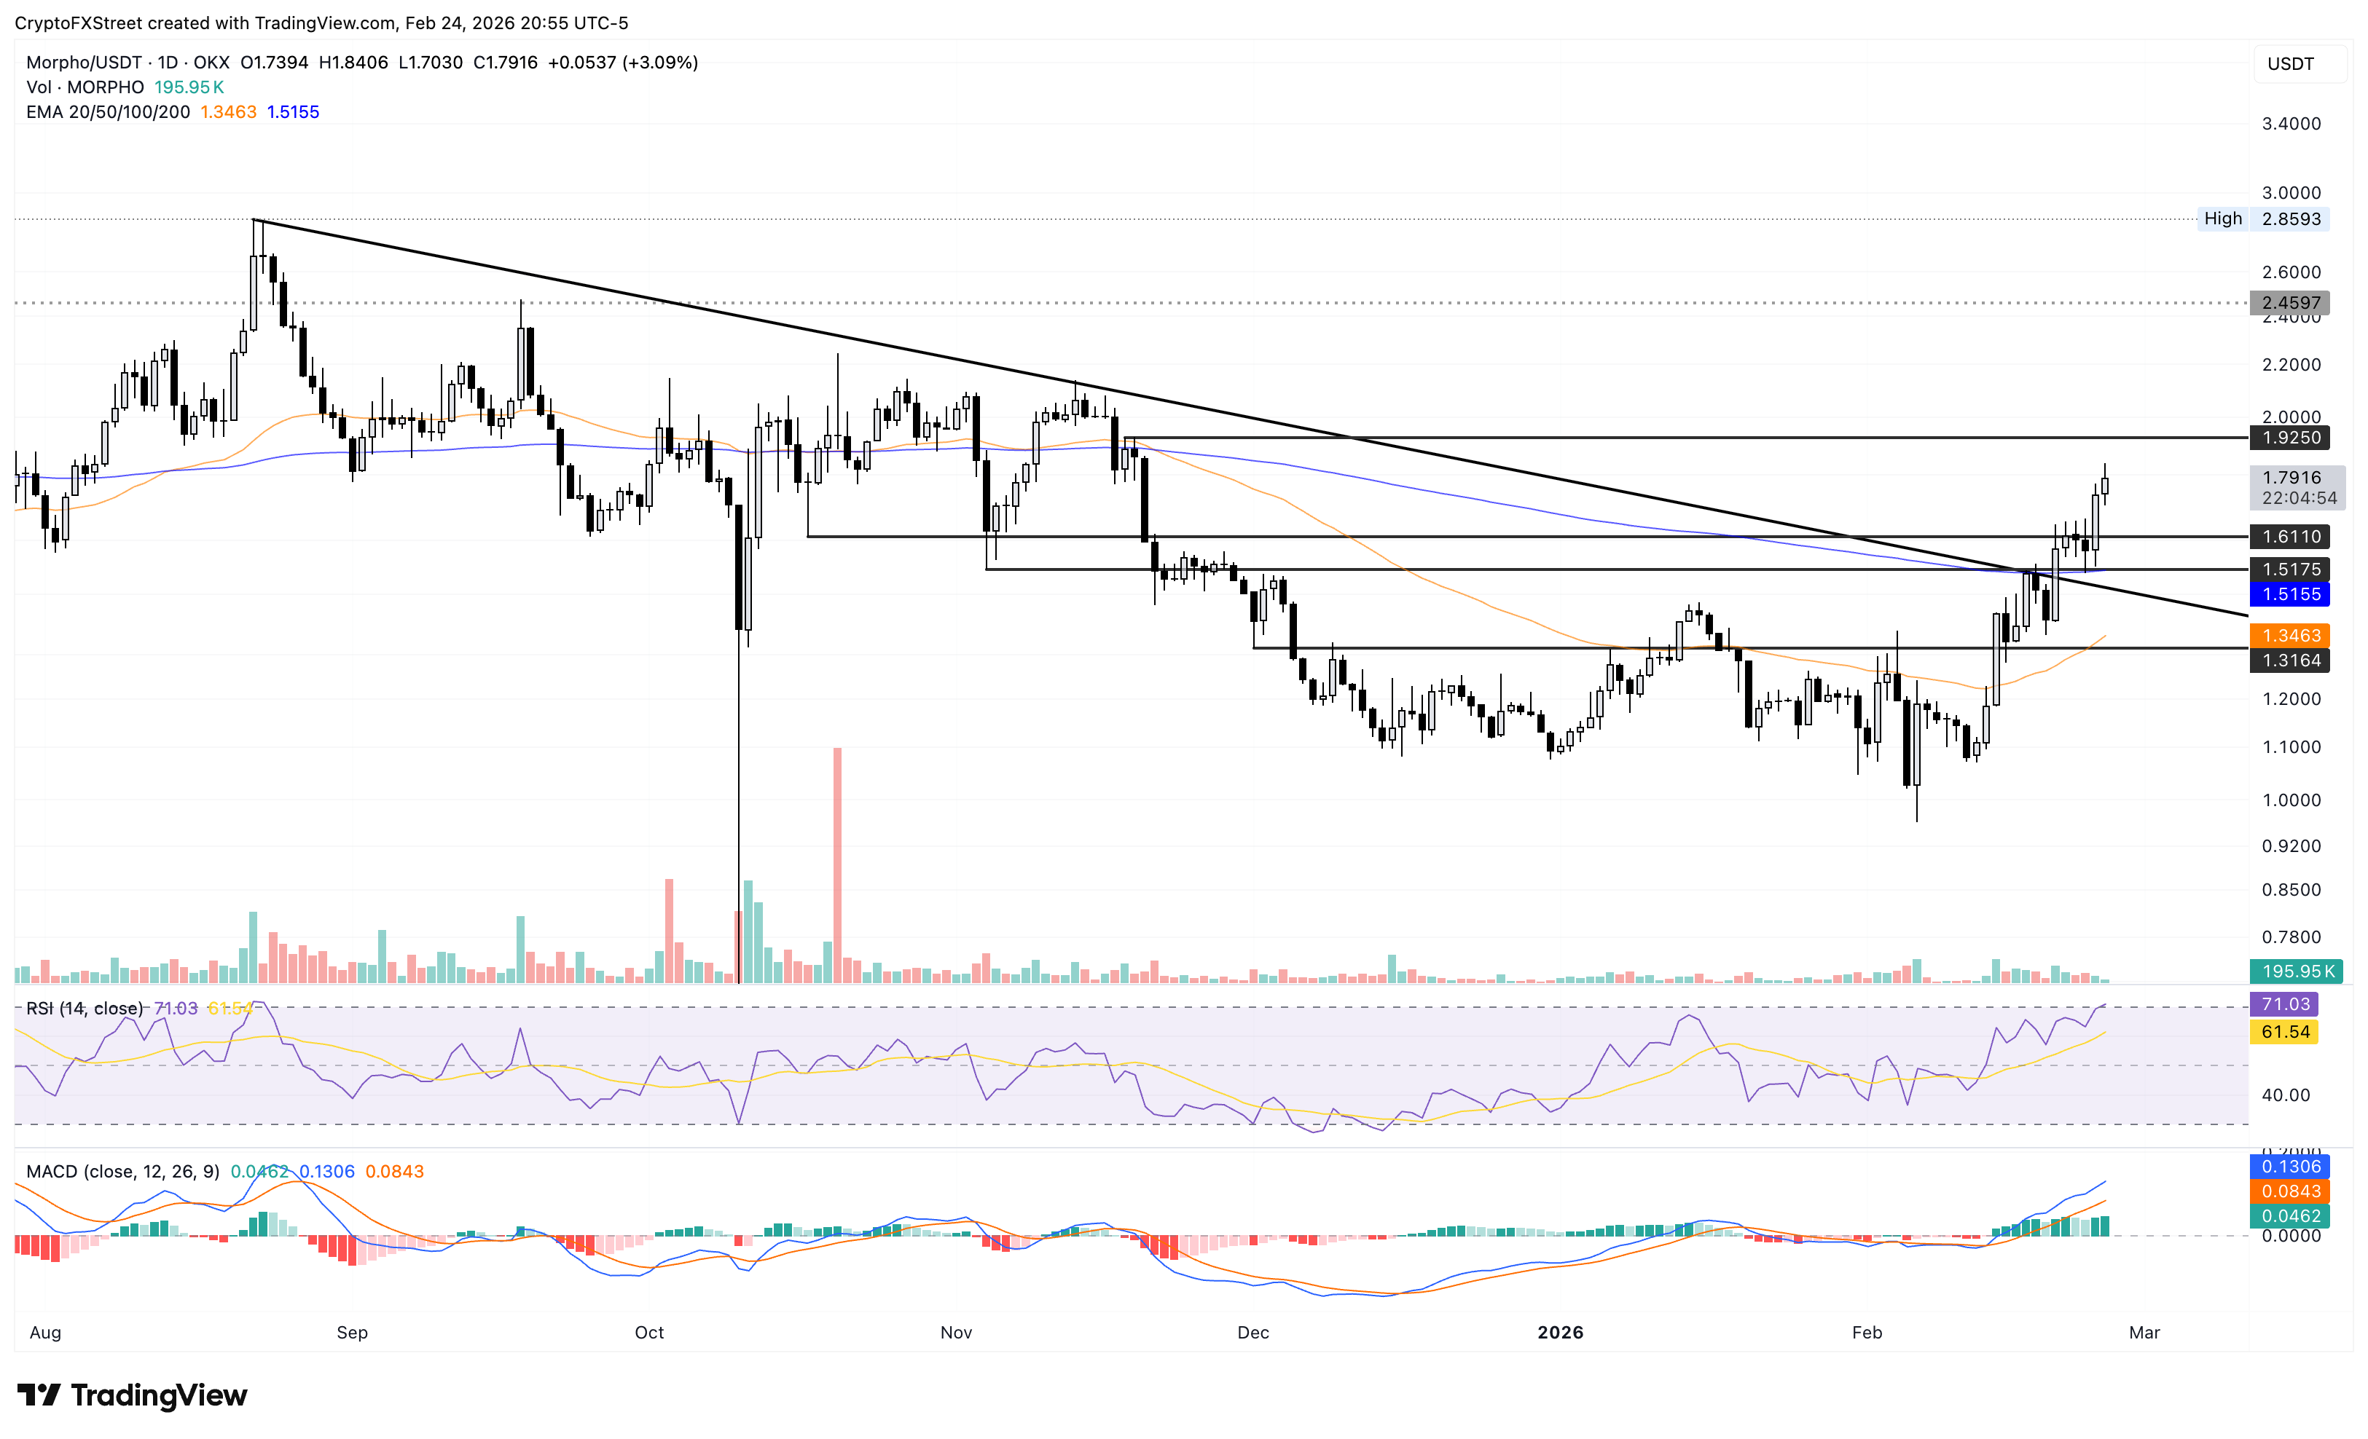Click the yellow 61.54 RSI average tag
The image size is (2368, 1439).
2283,1032
